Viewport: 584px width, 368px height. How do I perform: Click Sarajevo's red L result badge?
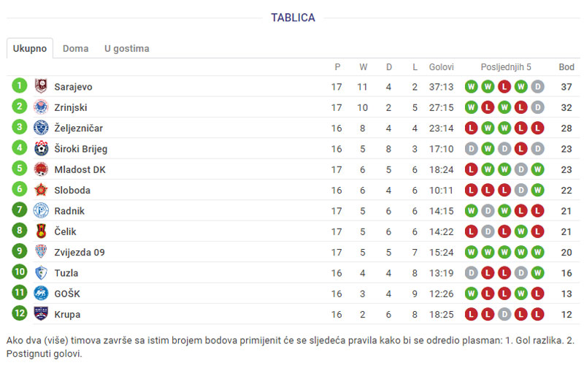(x=504, y=87)
